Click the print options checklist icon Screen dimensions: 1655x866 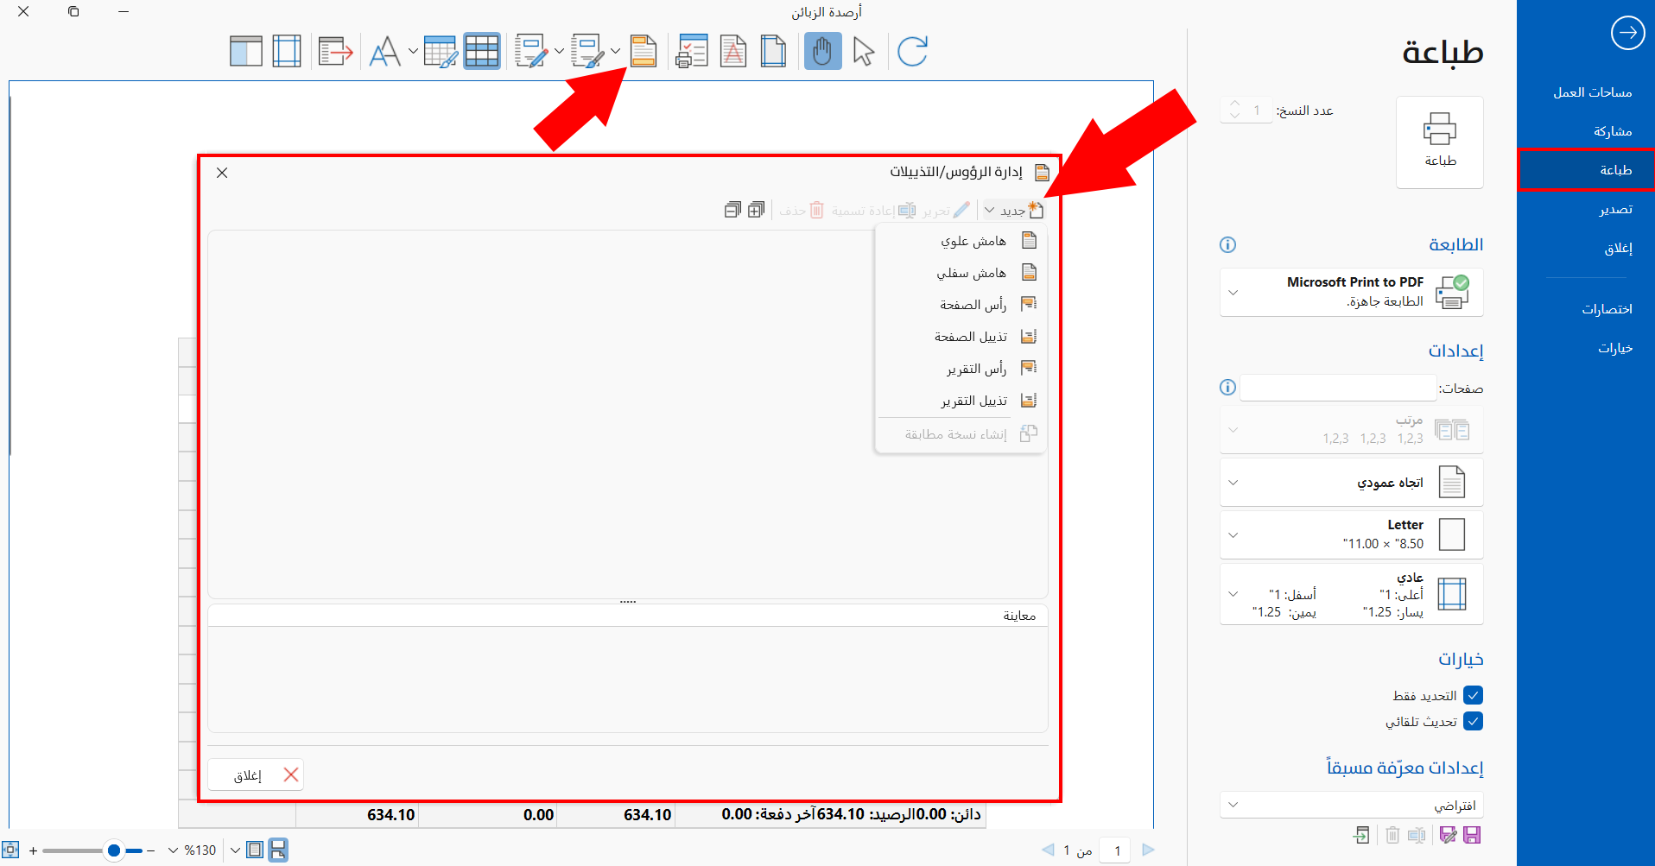(x=692, y=52)
